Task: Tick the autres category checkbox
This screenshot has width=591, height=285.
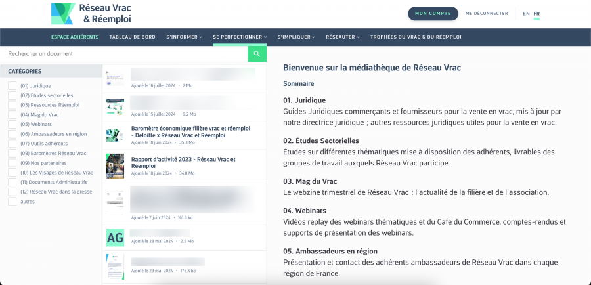Action: [12, 202]
